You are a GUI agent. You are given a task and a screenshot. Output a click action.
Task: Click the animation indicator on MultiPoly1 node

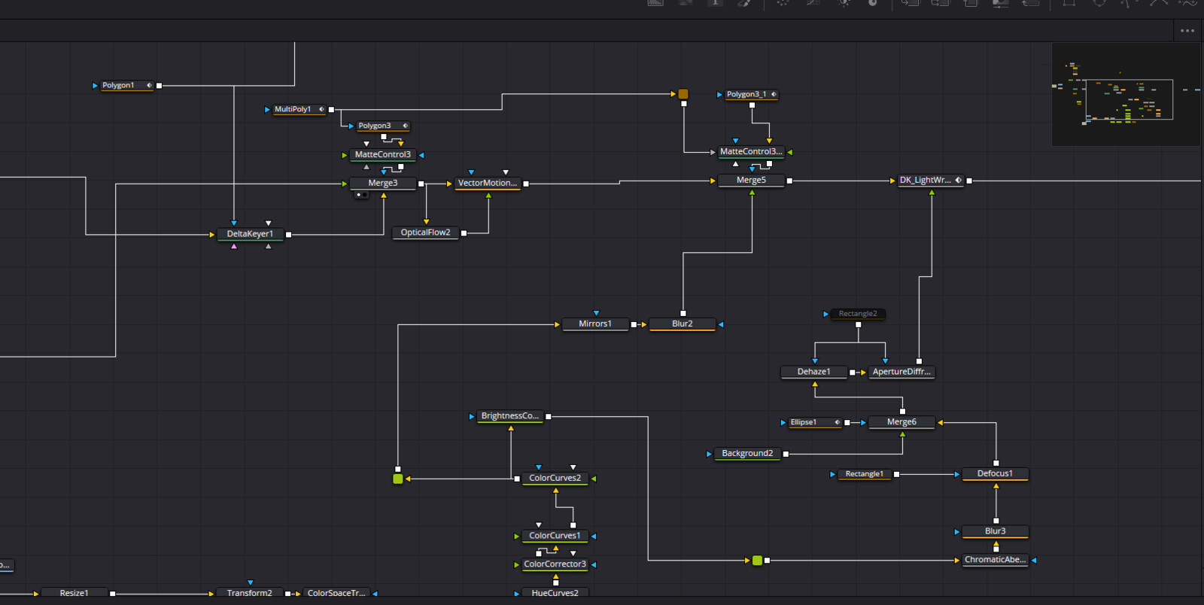(x=321, y=109)
